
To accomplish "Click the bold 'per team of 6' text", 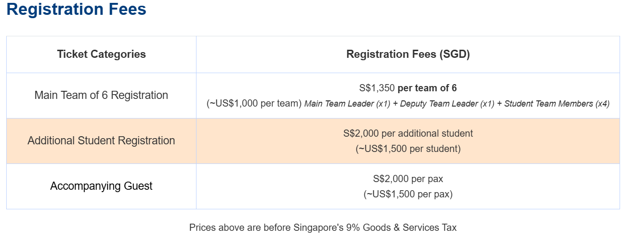I will pos(427,88).
